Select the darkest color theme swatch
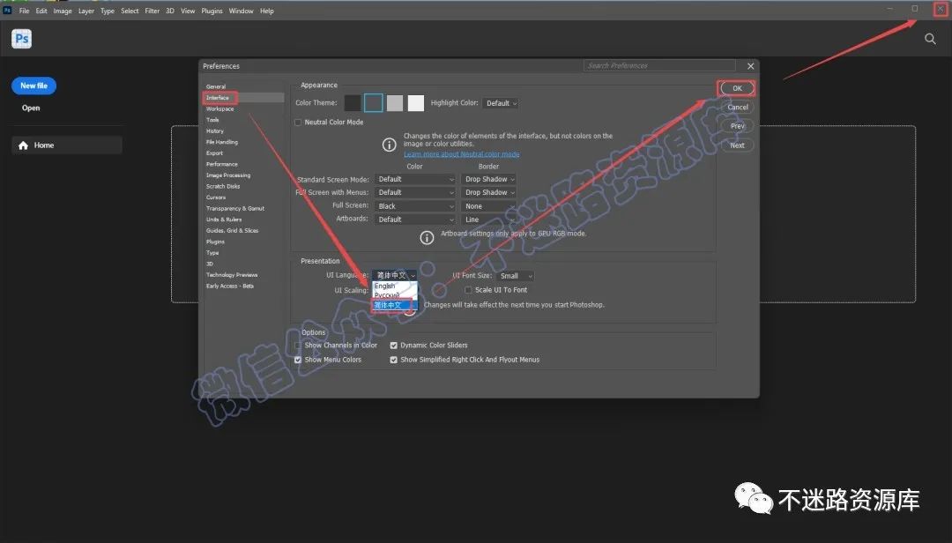This screenshot has width=952, height=543. pyautogui.click(x=352, y=103)
